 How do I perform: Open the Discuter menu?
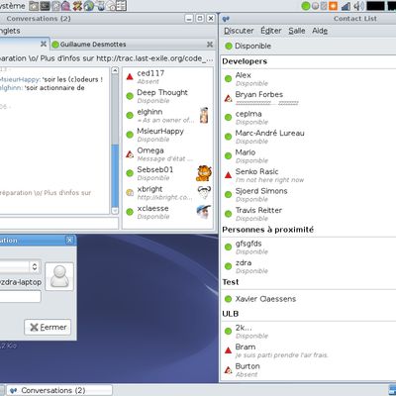(x=239, y=31)
